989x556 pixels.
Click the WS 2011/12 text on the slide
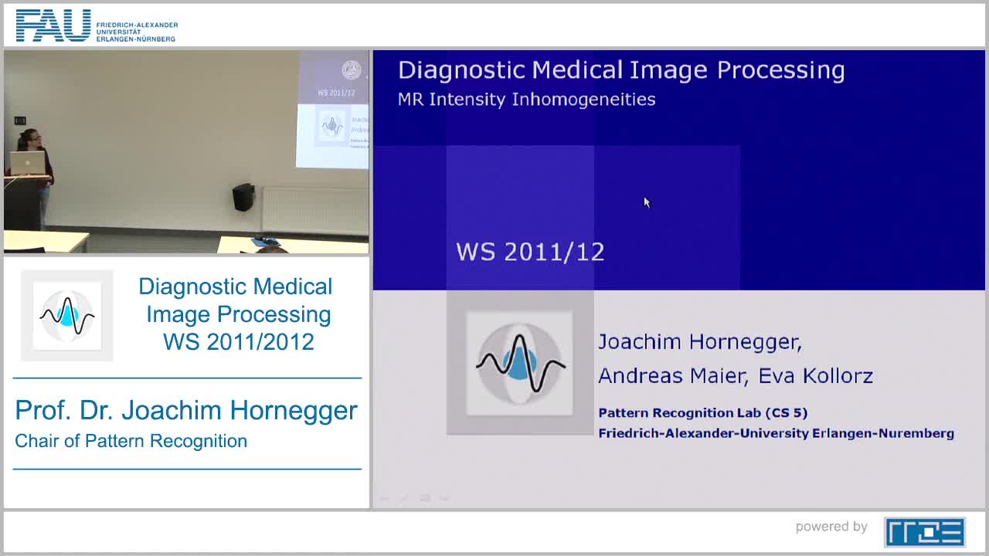click(529, 251)
